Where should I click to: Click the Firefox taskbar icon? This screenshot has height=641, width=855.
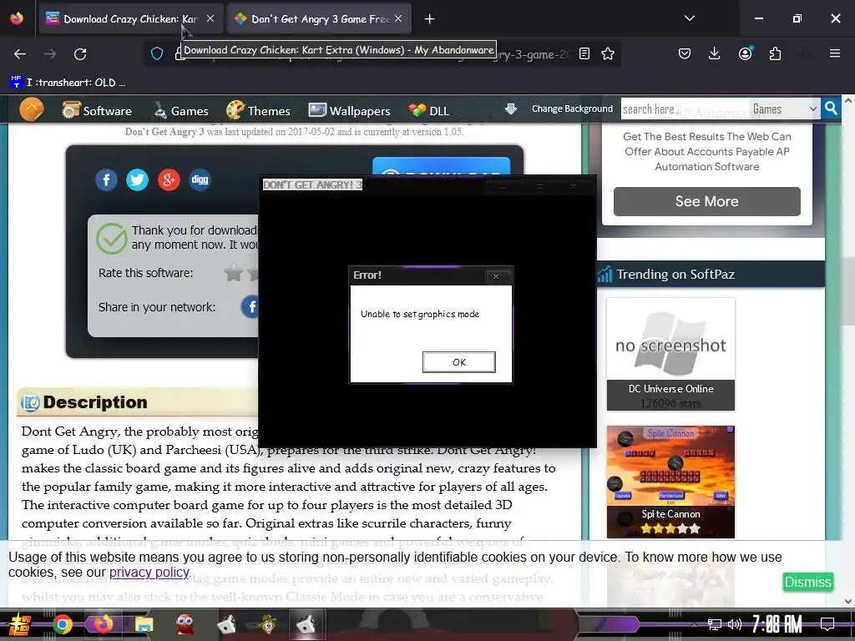coord(103,624)
